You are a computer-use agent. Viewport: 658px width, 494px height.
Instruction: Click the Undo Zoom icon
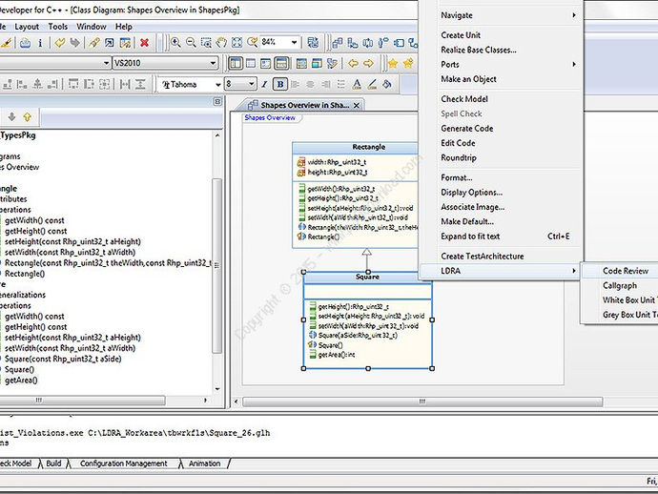tap(252, 42)
